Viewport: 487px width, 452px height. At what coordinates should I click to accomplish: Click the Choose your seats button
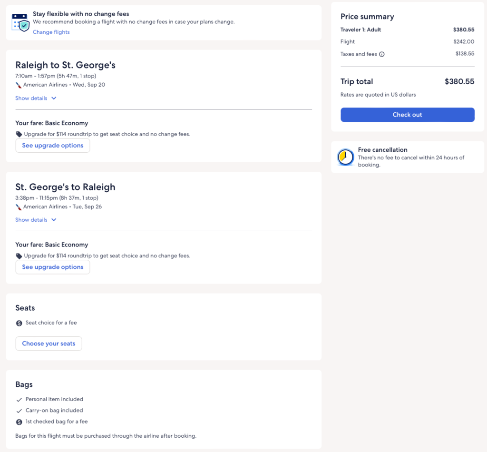point(49,344)
